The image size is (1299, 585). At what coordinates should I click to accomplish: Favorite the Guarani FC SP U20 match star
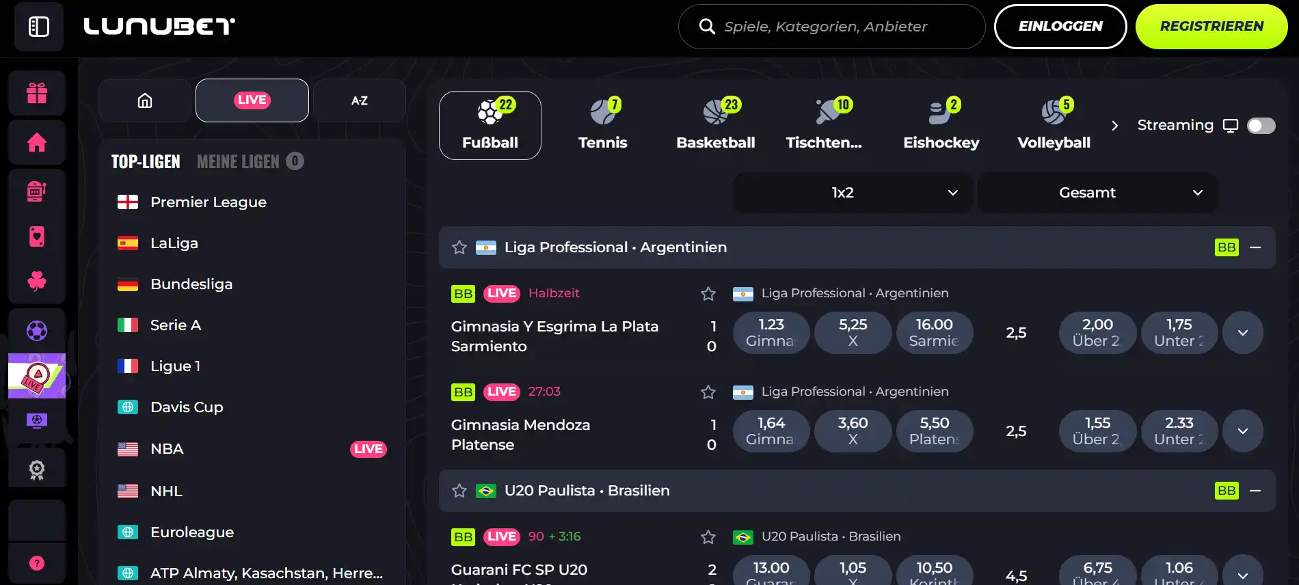(708, 537)
